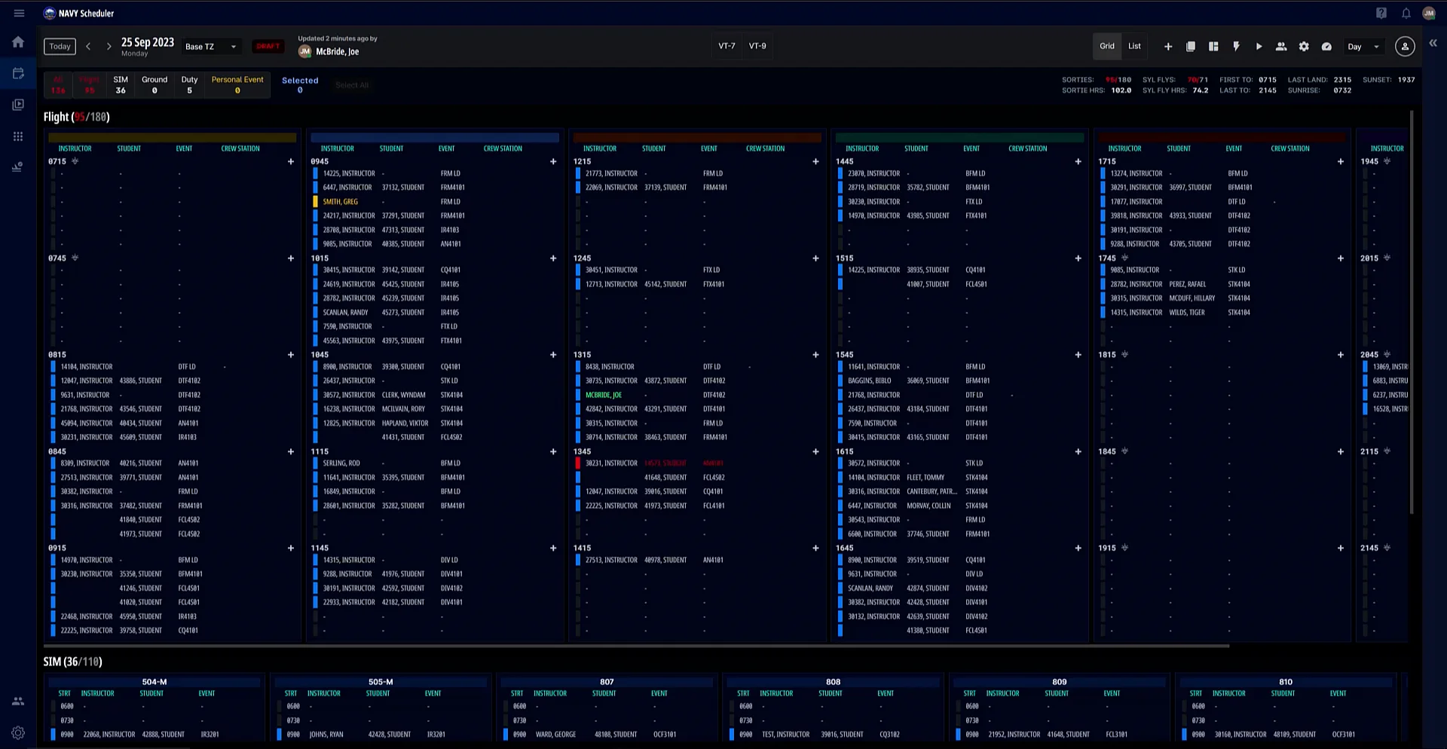The width and height of the screenshot is (1447, 749).
Task: Switch to Grid view
Action: click(1106, 46)
